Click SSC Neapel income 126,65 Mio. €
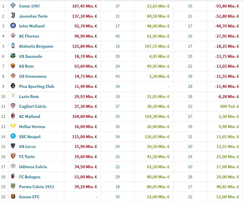 [157, 137]
